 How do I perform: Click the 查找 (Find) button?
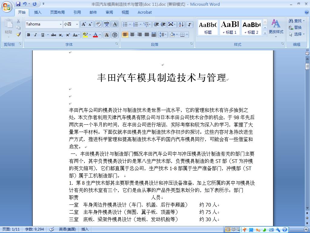point(296,21)
